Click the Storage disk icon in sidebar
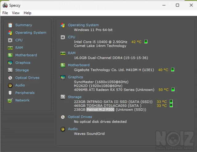The height and width of the screenshot is (152, 197). tap(10, 70)
